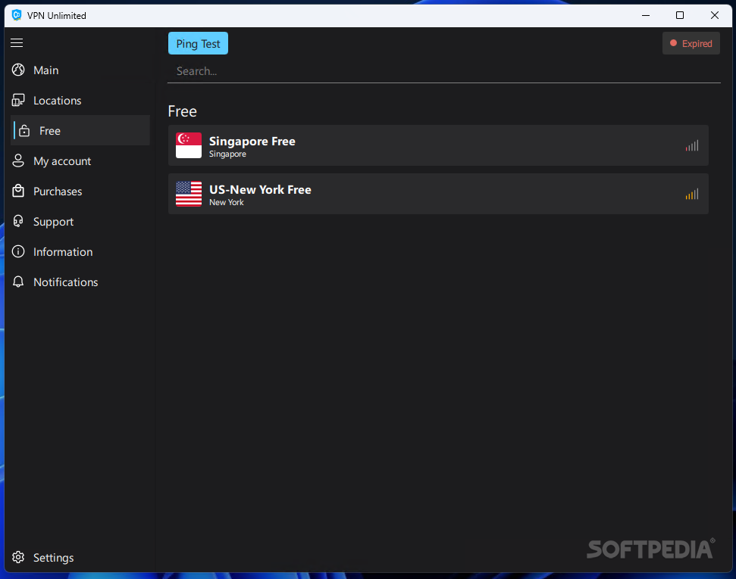Close the VPN Unlimited window
This screenshot has width=736, height=579.
coord(715,15)
